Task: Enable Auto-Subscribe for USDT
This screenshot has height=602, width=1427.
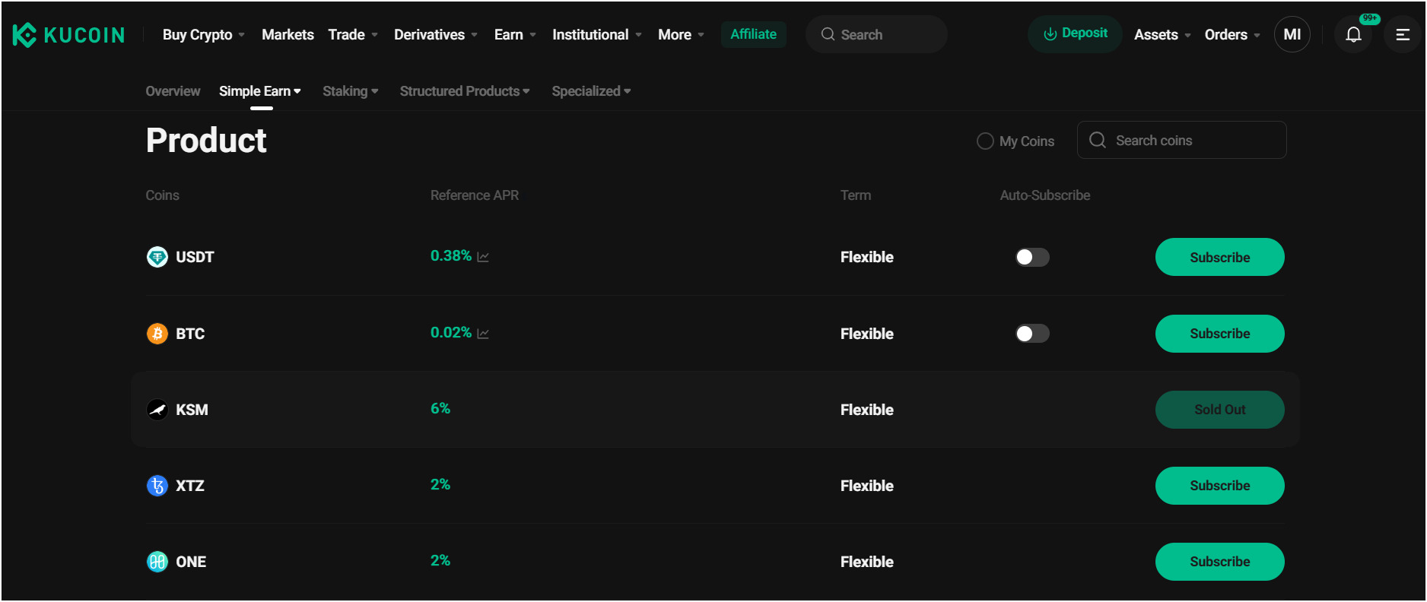Action: [x=1032, y=257]
